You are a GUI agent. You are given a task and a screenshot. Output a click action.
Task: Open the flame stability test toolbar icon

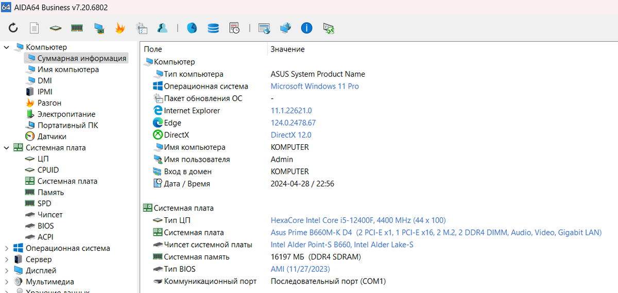120,28
